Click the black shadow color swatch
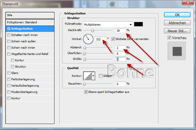Viewport: 196px width, 130px height. [139, 24]
